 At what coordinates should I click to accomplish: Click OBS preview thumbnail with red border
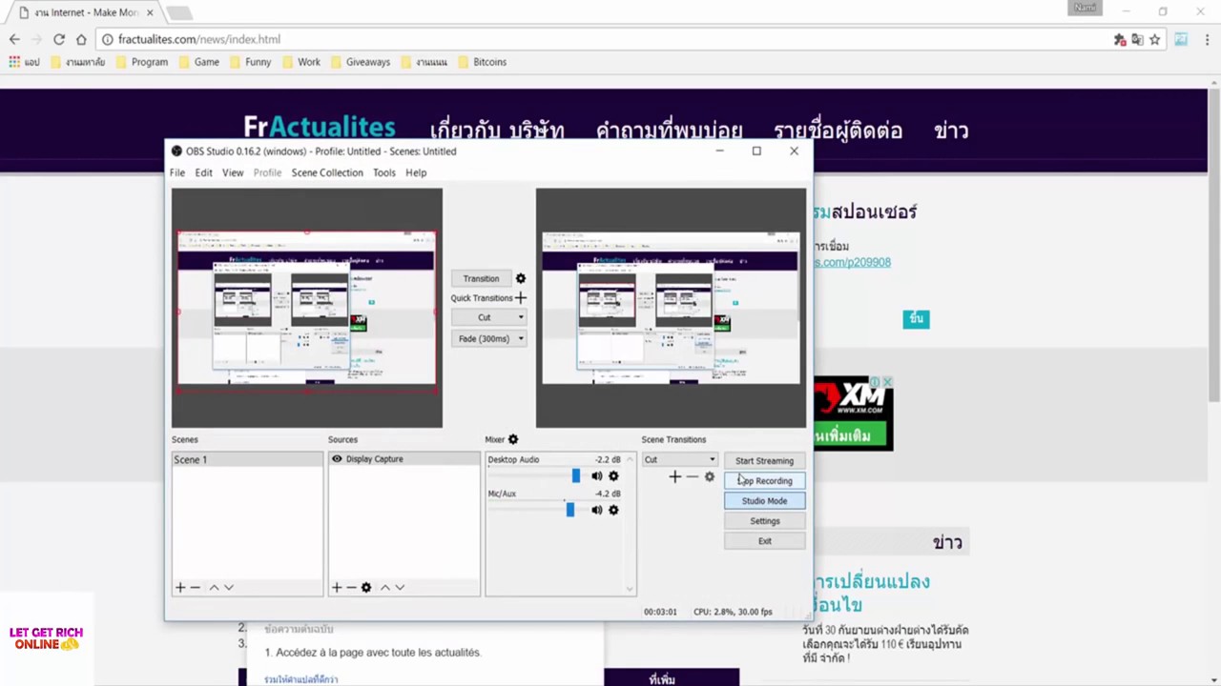307,311
